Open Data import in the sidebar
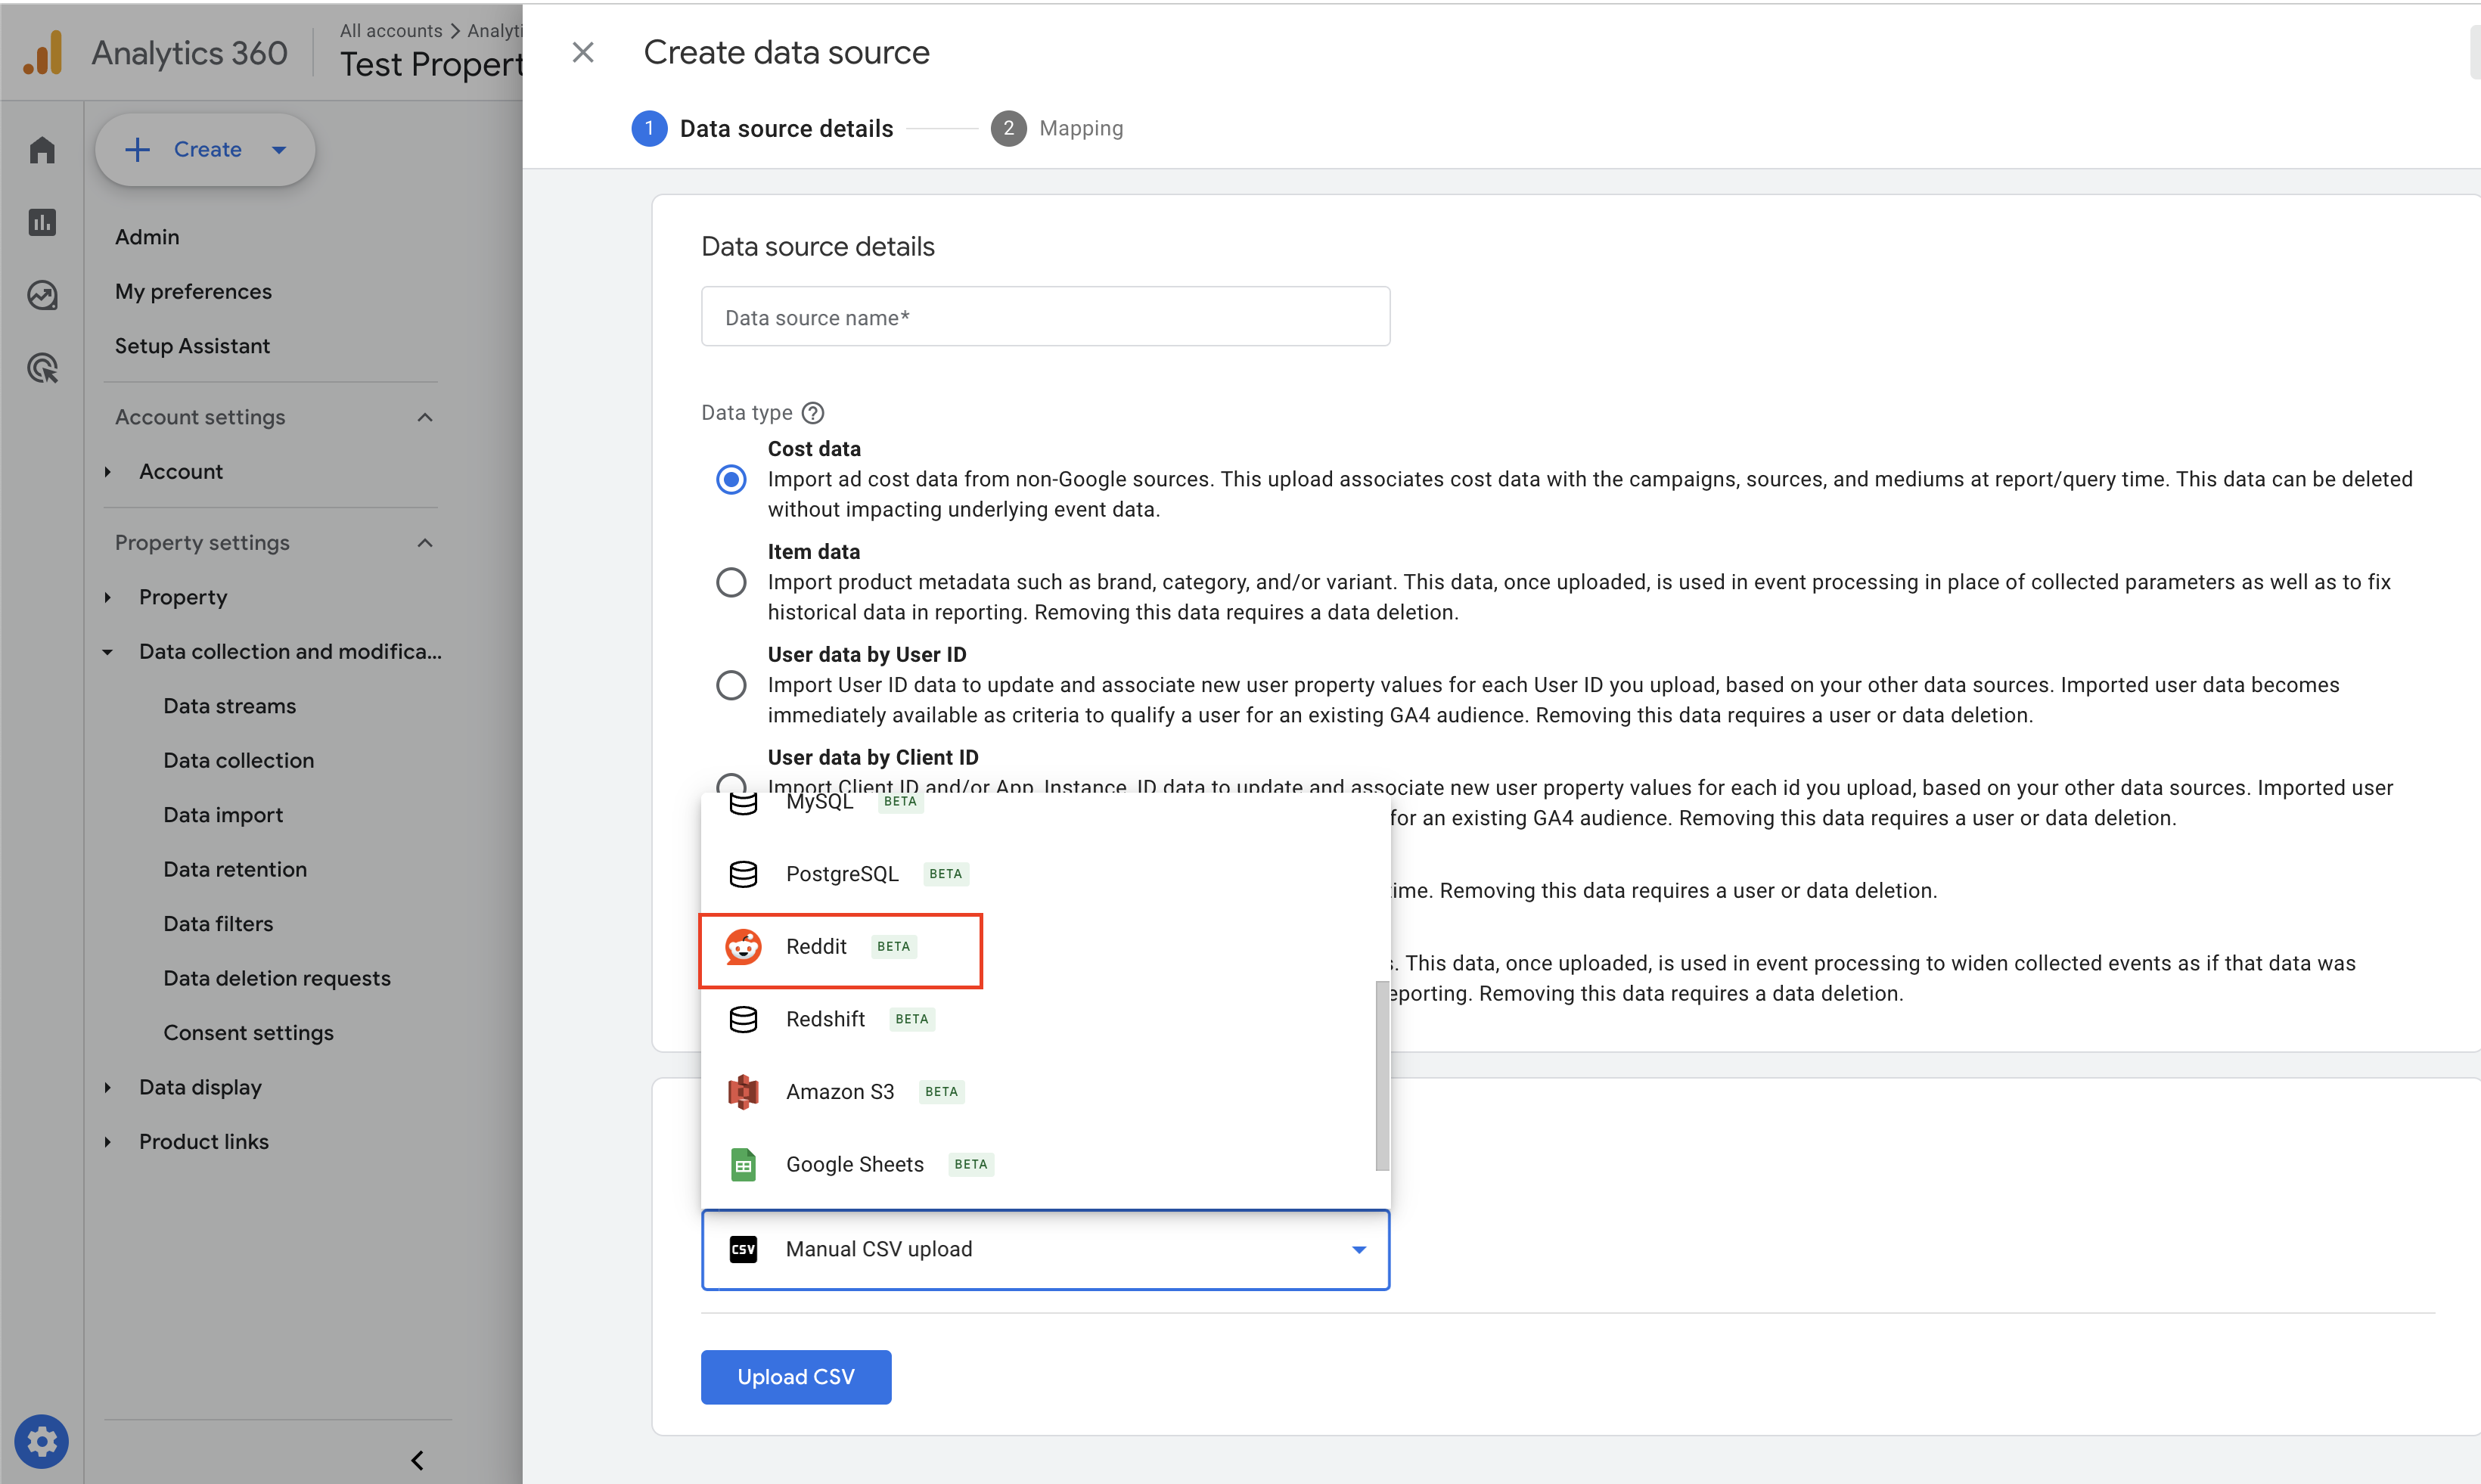The width and height of the screenshot is (2481, 1484). click(223, 815)
